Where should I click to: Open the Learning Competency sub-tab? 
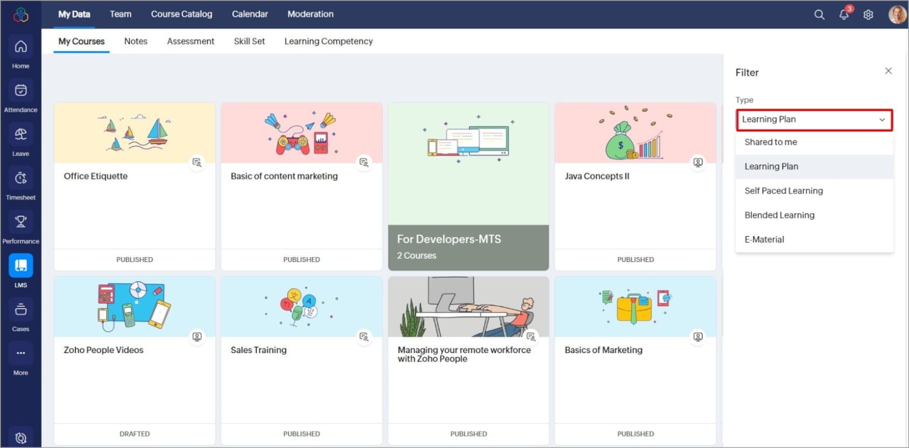pos(329,42)
